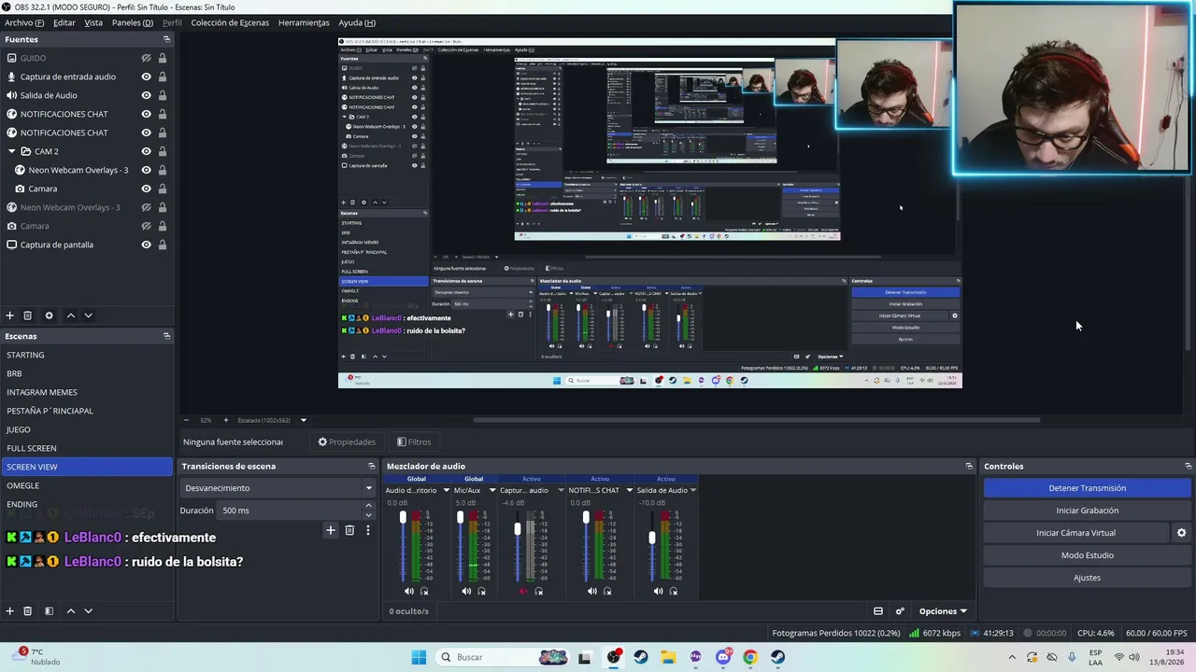Toggle lock on CAM 2 group
The height and width of the screenshot is (672, 1196).
[163, 151]
